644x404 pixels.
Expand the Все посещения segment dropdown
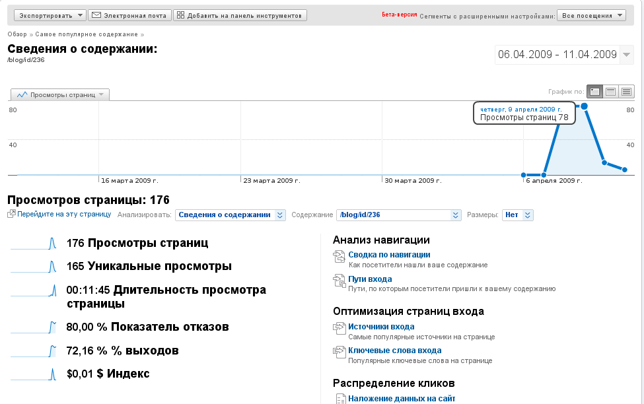point(592,15)
